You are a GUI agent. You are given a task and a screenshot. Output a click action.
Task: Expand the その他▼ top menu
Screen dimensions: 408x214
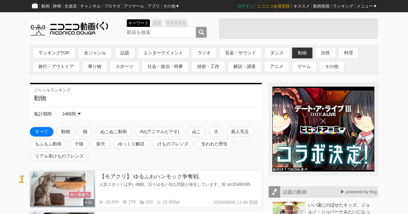point(171,6)
